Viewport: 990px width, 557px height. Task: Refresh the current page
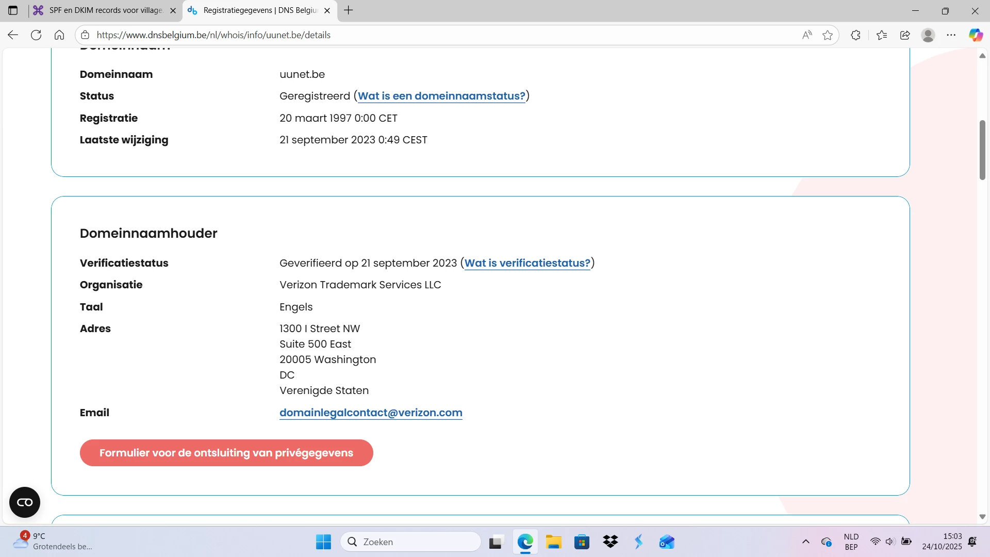coord(36,35)
